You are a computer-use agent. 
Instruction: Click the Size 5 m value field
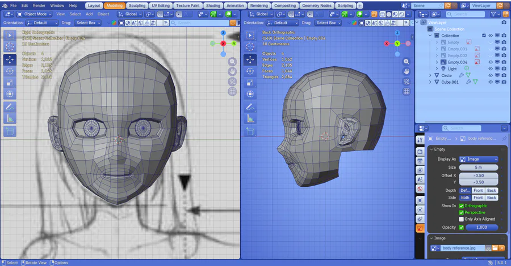[479, 168]
